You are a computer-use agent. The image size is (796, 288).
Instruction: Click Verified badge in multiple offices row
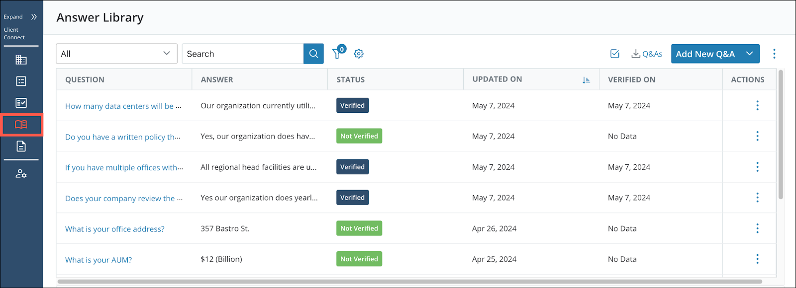[x=352, y=167]
